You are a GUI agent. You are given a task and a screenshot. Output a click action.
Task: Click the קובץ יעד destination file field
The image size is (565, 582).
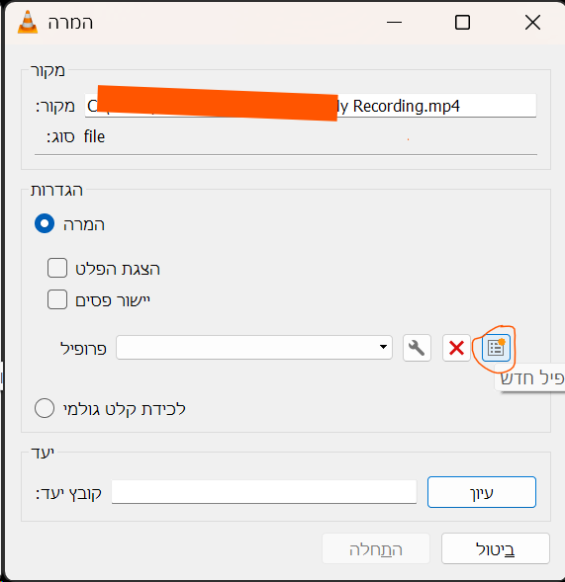264,492
